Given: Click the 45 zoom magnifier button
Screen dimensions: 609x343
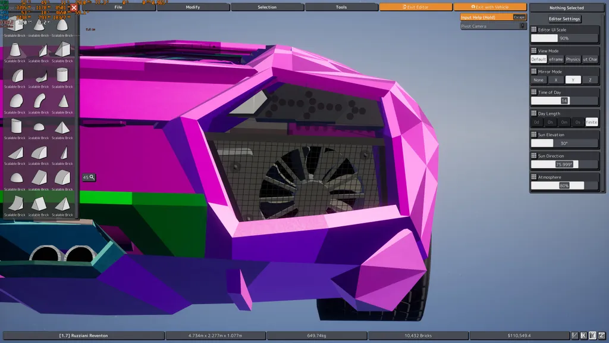Looking at the screenshot, I should coord(89,177).
